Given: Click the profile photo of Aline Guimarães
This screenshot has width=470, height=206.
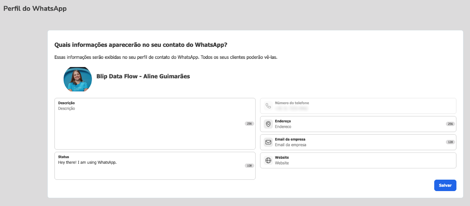Looking at the screenshot, I should tap(78, 79).
